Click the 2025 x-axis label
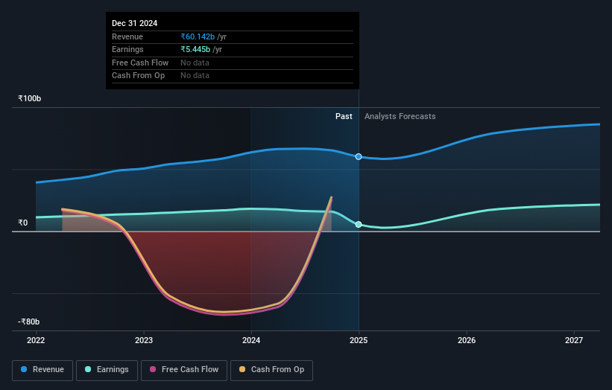This screenshot has height=390, width=612. pos(359,341)
